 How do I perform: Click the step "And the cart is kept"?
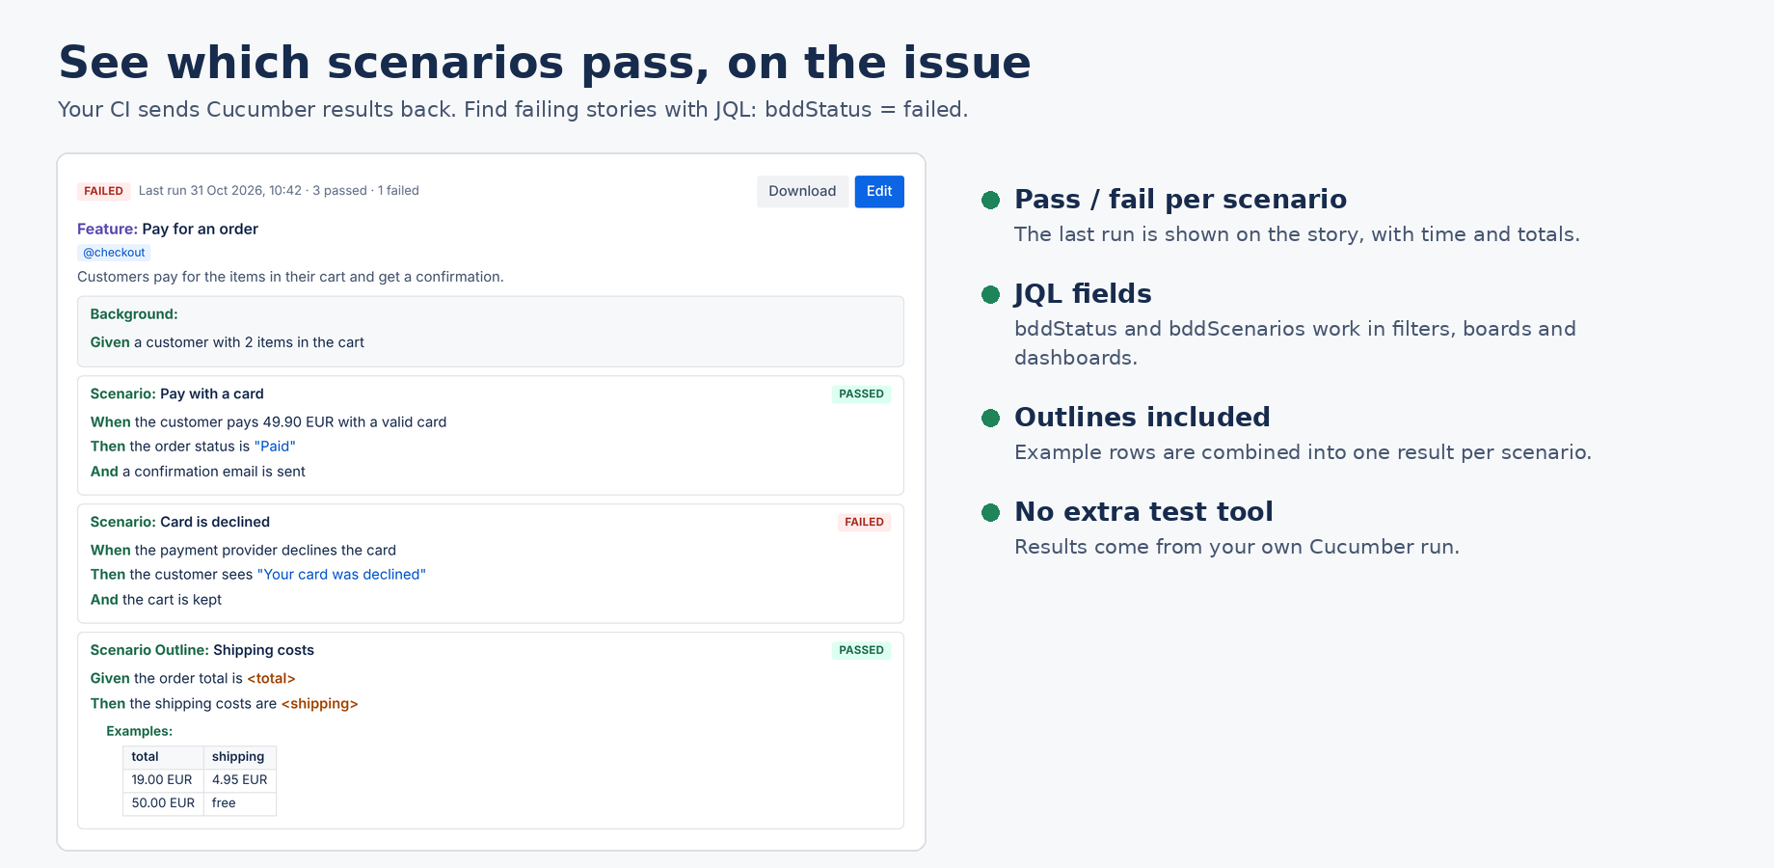point(156,600)
